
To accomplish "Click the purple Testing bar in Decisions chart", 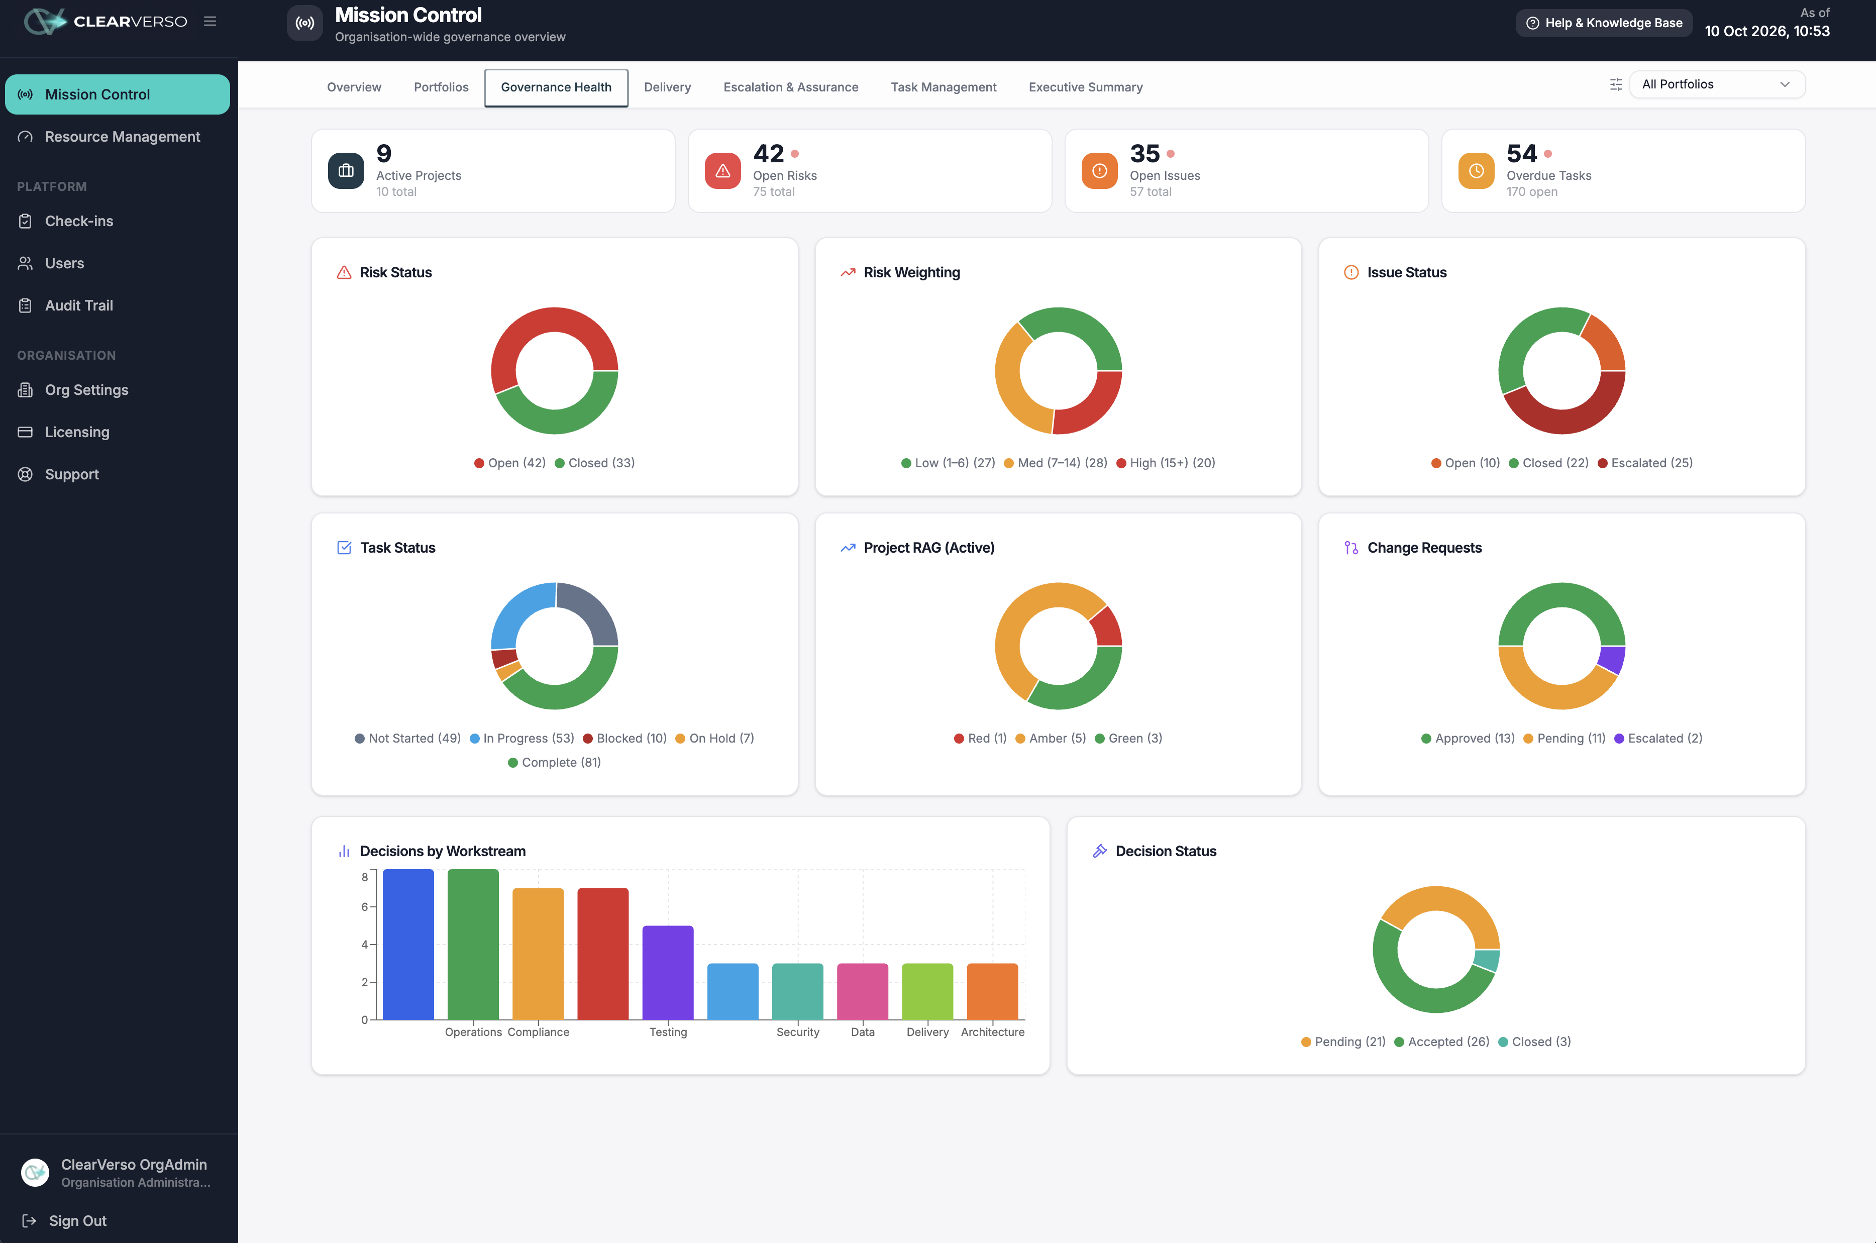I will [x=668, y=973].
